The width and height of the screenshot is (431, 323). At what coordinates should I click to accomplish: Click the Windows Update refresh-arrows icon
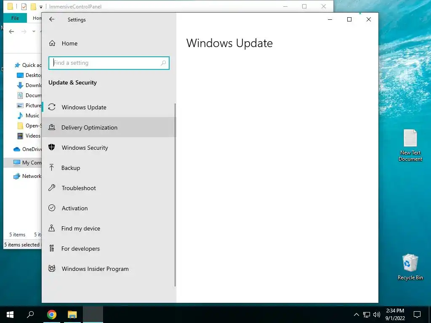(52, 107)
